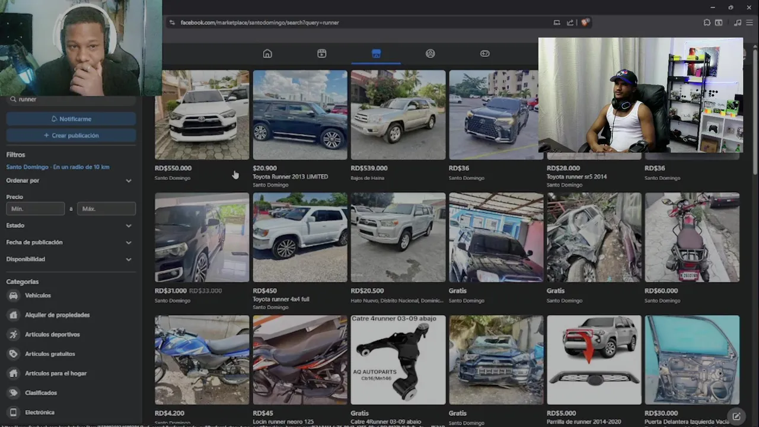The height and width of the screenshot is (427, 759).
Task: Expand the Disponibilidad filter
Action: coord(71,259)
